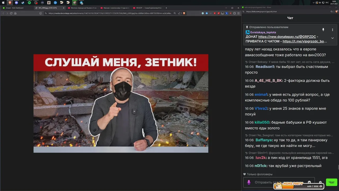The height and width of the screenshot is (191, 339).
Task: Open the donatepay.ru GRPZDC link
Action: click(x=287, y=37)
